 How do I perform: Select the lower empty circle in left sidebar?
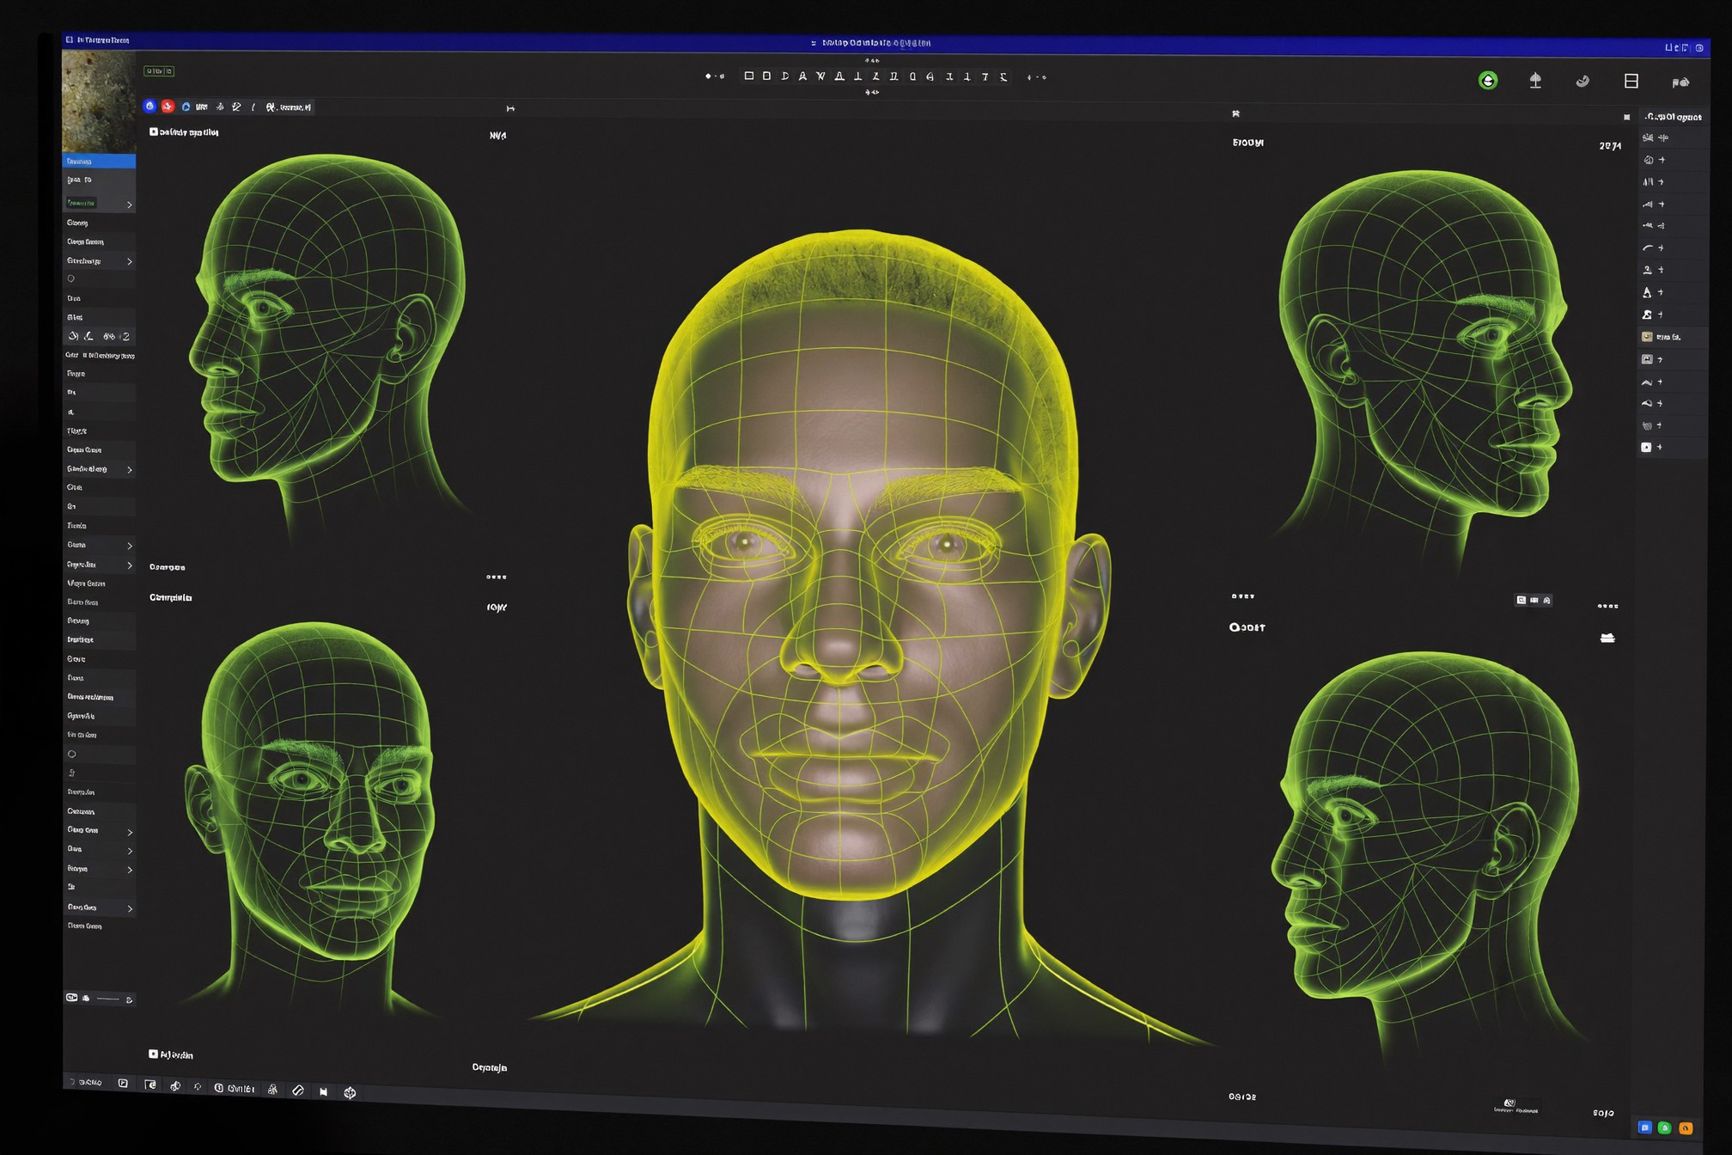[x=71, y=754]
